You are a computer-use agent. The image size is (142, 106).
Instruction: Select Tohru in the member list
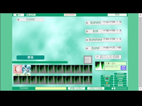107,81
